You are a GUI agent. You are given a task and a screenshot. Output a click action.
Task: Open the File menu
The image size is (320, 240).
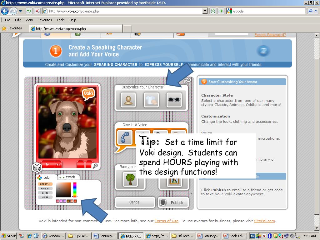7,20
